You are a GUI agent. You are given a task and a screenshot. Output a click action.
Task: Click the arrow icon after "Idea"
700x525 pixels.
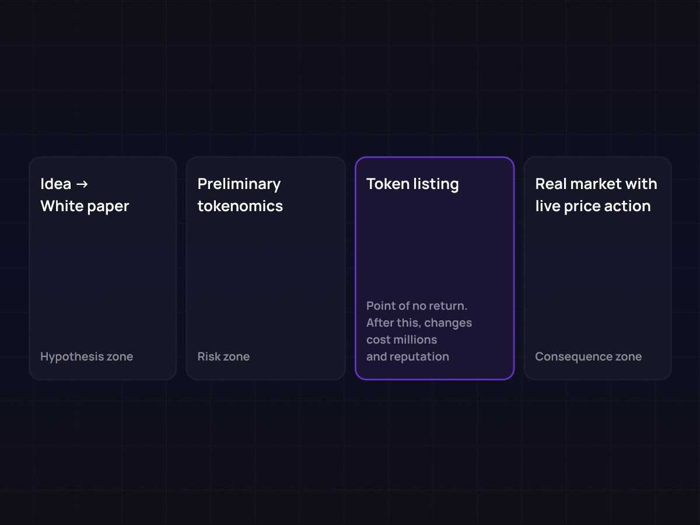point(82,184)
